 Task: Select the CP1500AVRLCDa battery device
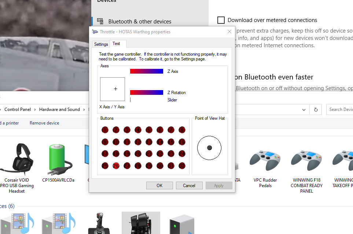click(x=58, y=163)
